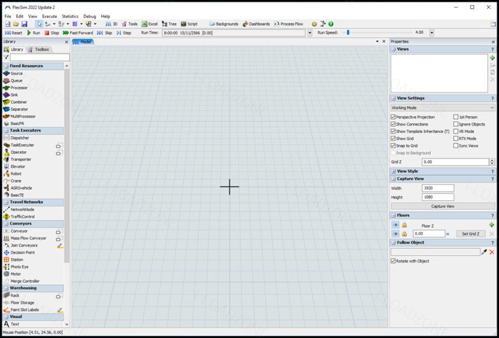
Task: Click the Skip simulation control
Action: 104,33
